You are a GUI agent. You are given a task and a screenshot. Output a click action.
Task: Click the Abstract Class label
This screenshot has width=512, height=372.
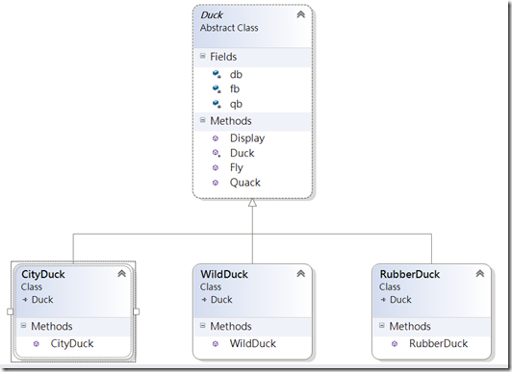tap(229, 28)
